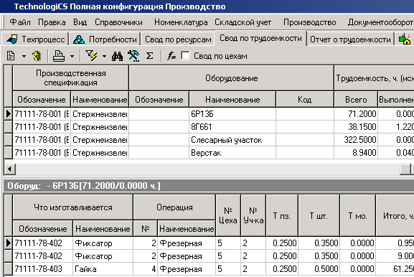Image resolution: width=414 pixels, height=277 pixels.
Task: Click the Т шт. column header
Action: [319, 216]
